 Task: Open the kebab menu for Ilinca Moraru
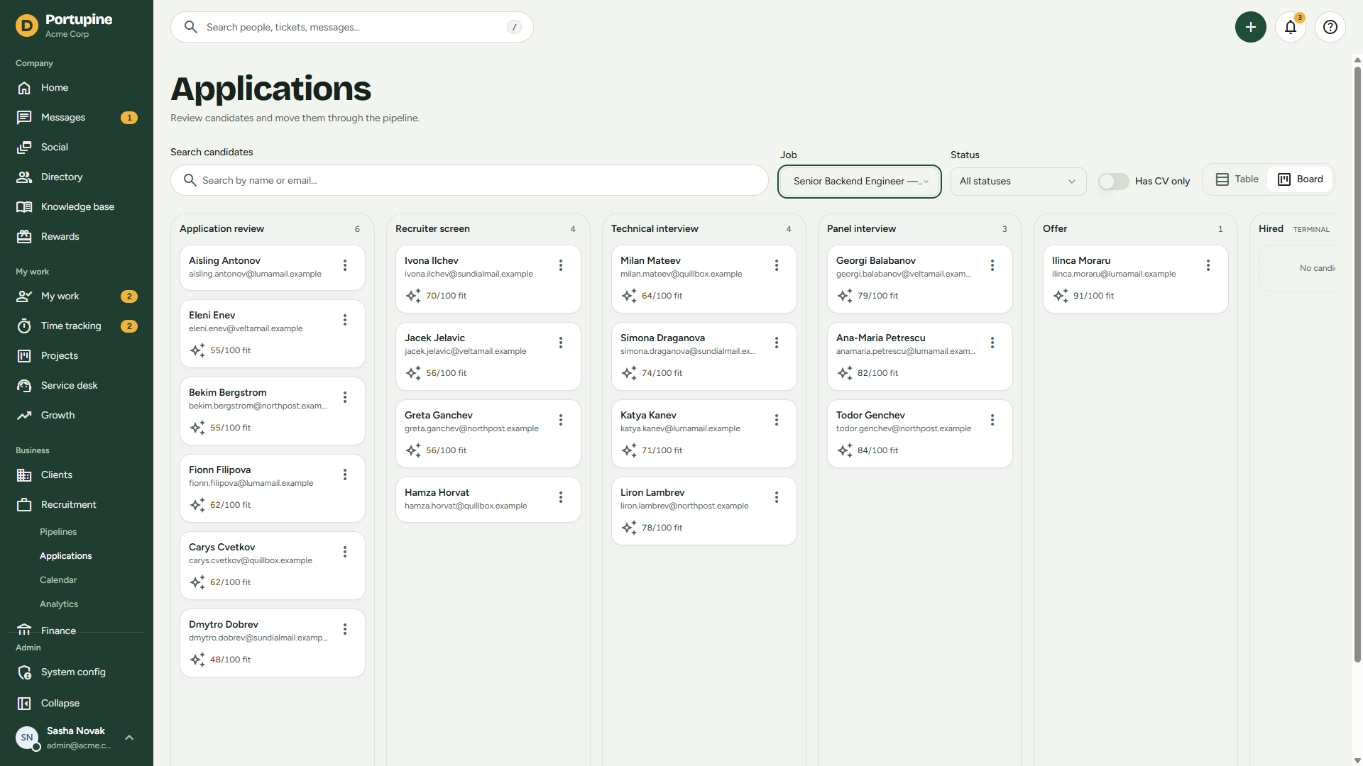coord(1208,265)
